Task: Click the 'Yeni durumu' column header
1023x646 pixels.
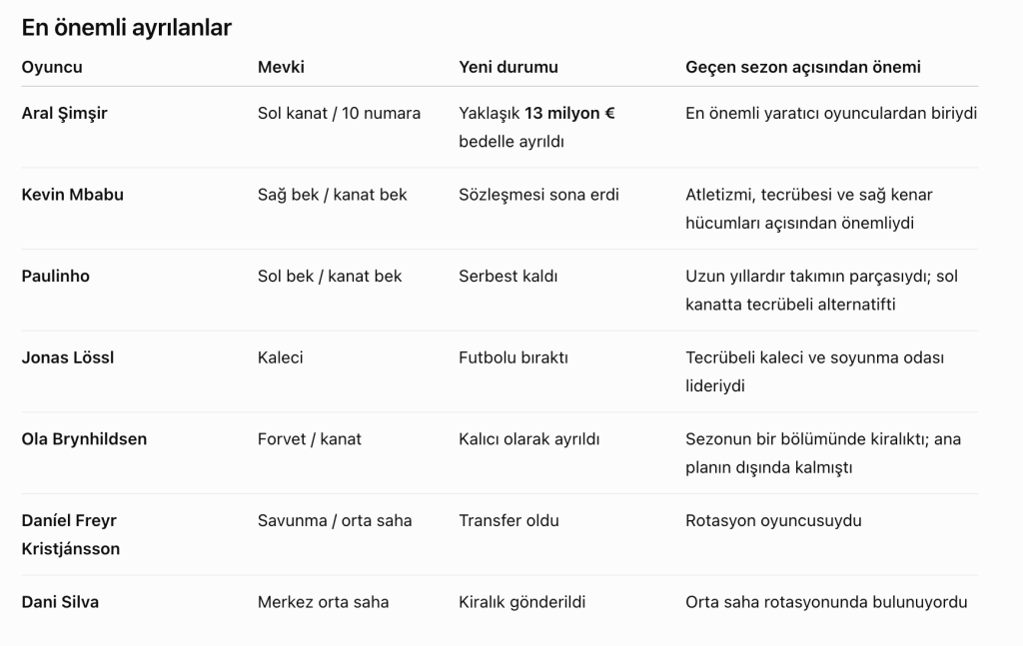Action: tap(509, 67)
